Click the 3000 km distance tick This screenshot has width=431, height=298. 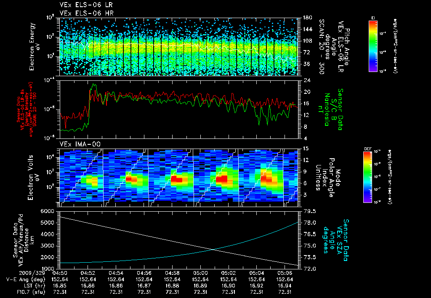47,246
